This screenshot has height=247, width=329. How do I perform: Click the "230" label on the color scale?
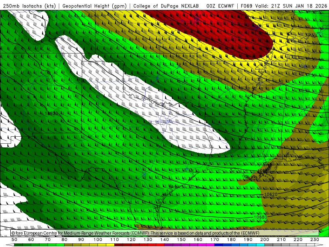point(315,240)
